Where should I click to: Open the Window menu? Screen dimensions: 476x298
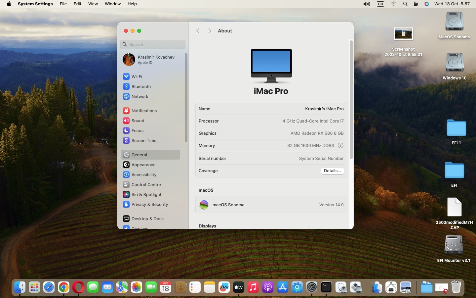click(x=113, y=4)
